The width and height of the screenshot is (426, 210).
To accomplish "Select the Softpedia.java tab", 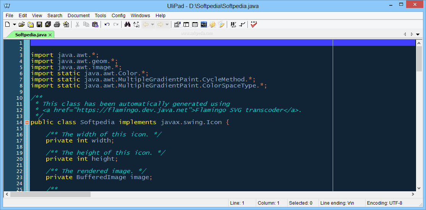I will 31,34.
